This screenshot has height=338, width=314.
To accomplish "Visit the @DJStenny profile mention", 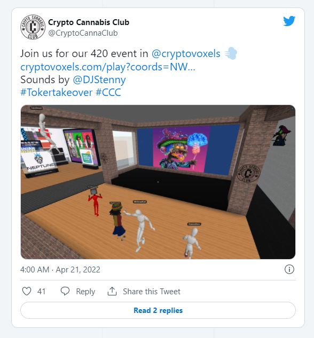I will click(99, 80).
